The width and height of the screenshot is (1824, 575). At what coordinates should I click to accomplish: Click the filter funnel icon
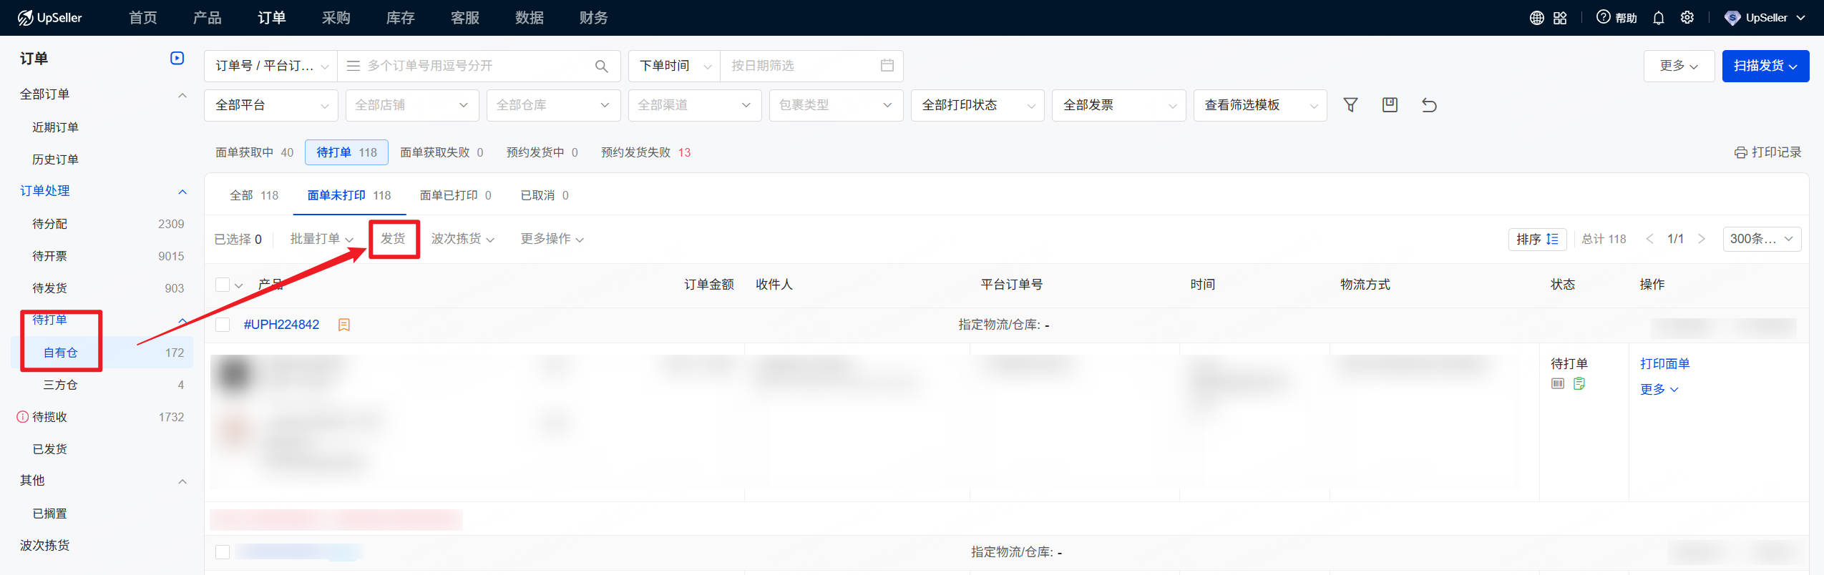pyautogui.click(x=1350, y=105)
